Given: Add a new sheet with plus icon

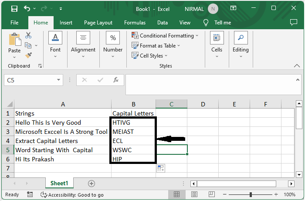Looking at the screenshot, I should pyautogui.click(x=91, y=184).
